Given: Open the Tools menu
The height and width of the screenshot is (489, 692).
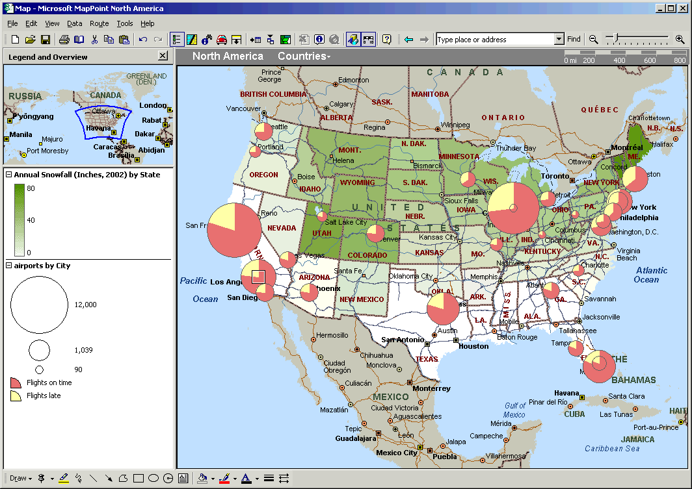Looking at the screenshot, I should coord(125,23).
